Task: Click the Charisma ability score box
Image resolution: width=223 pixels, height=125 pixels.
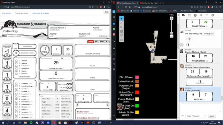Action: tap(7, 111)
